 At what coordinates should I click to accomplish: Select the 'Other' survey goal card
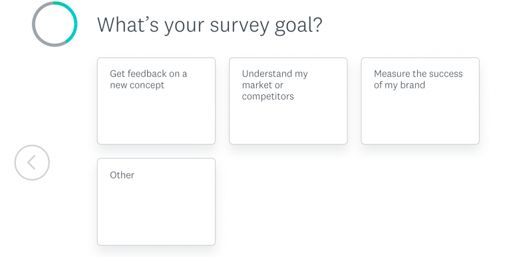pyautogui.click(x=156, y=202)
